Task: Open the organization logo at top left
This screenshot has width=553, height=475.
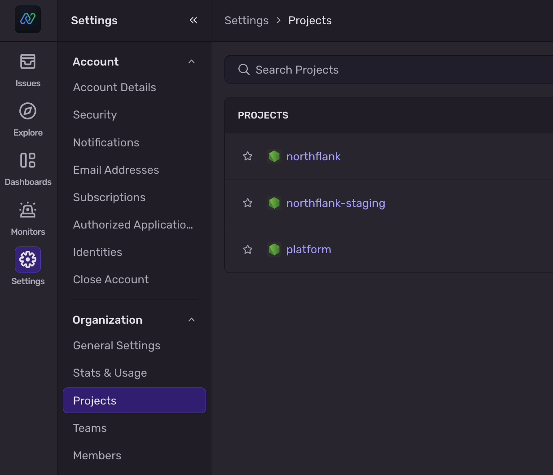Action: 28,19
